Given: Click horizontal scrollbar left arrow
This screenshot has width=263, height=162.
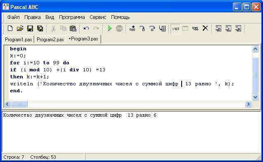Looking at the screenshot, I should (7, 104).
